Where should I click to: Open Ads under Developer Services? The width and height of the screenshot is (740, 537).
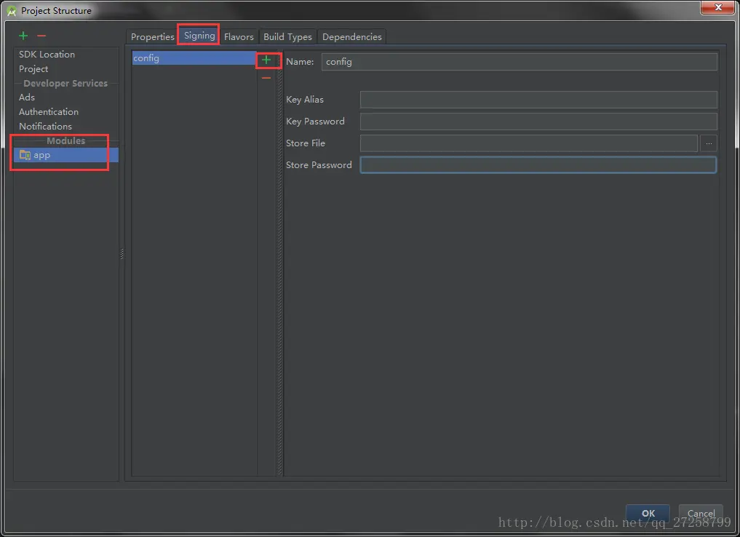pos(27,98)
